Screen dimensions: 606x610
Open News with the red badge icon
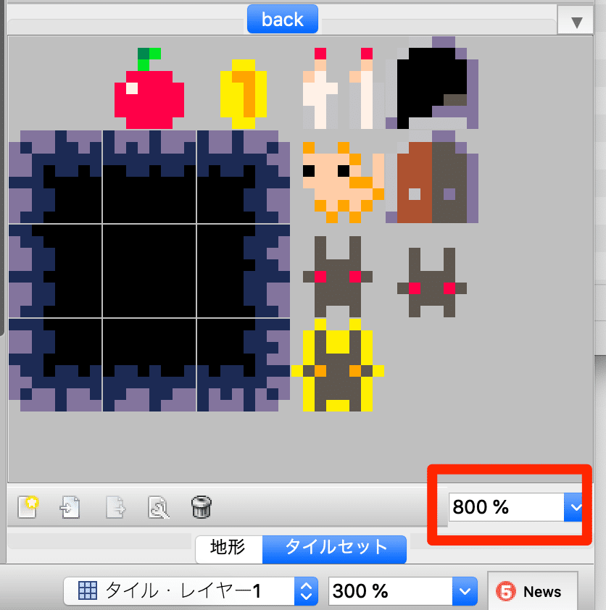pos(504,591)
